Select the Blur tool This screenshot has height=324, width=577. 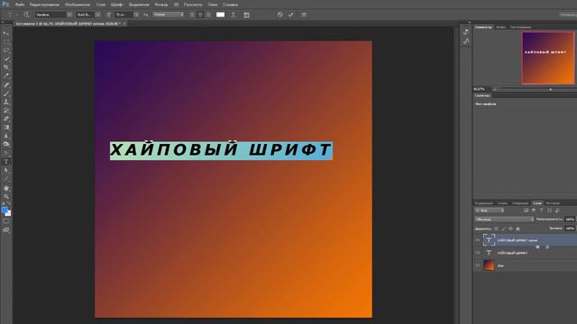pyautogui.click(x=6, y=136)
